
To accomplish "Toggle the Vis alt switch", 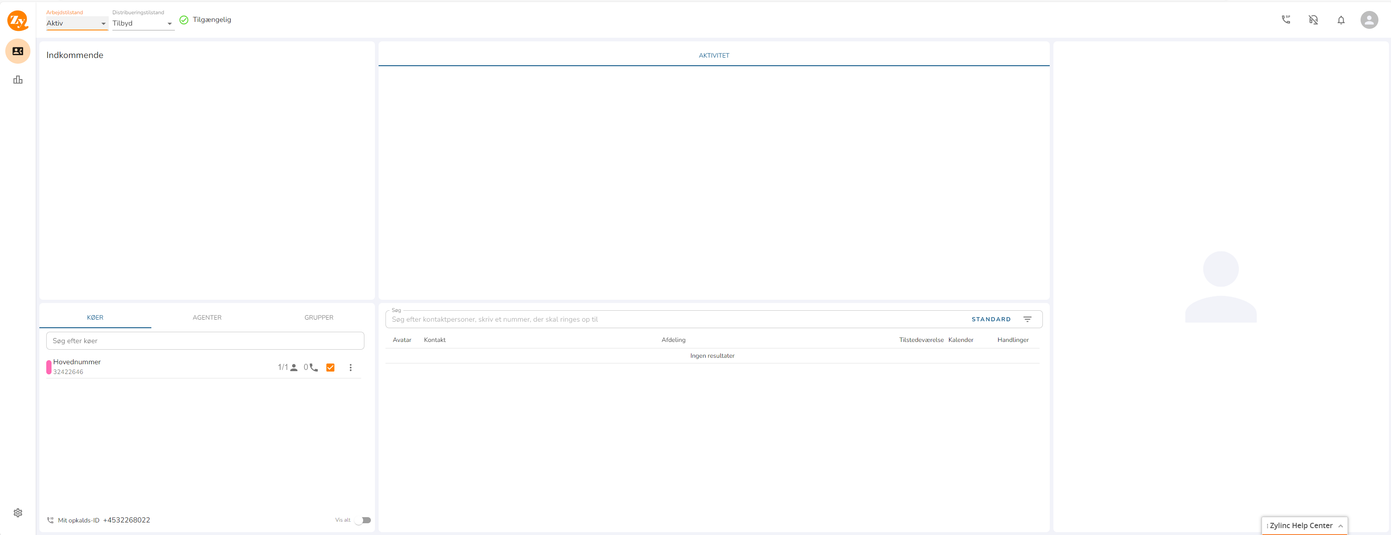I will [363, 520].
